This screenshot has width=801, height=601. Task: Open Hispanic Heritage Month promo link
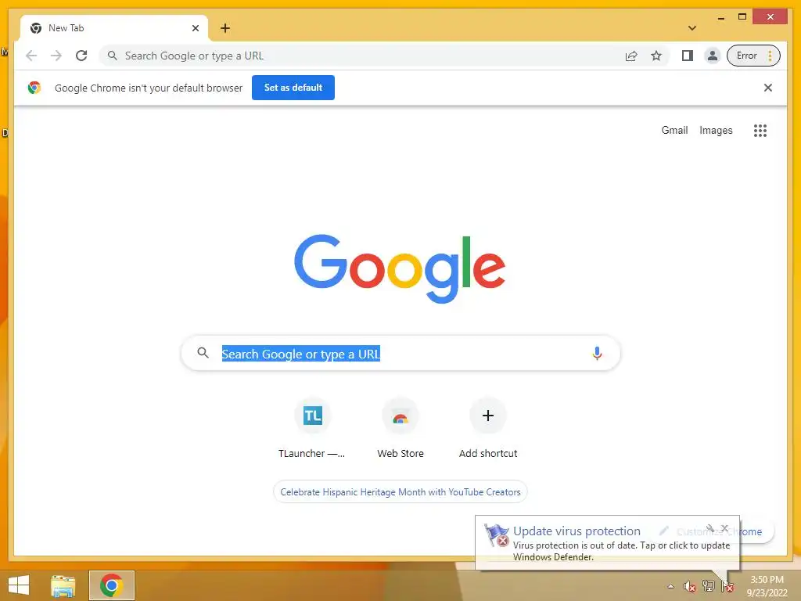[400, 491]
